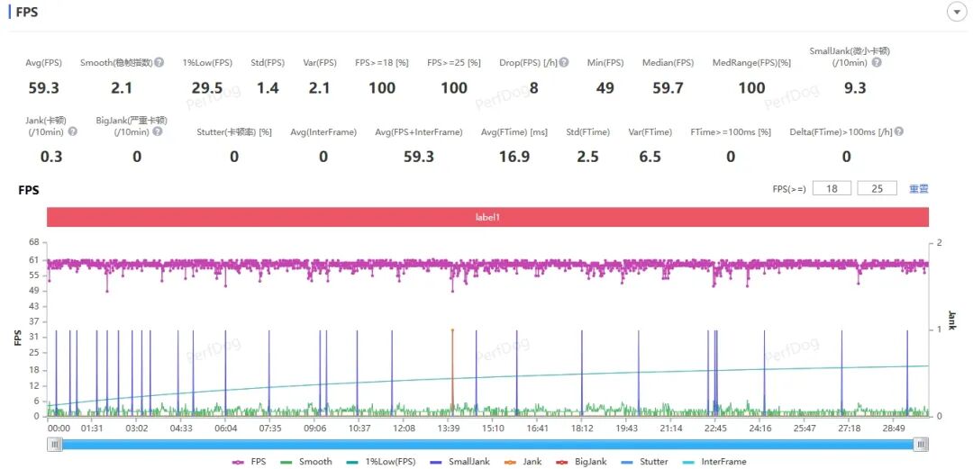Screen dimensions: 973x469
Task: Click the 13:39 time axis tick
Action: tap(449, 428)
